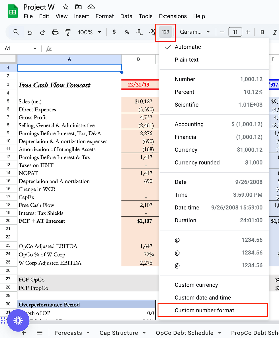Click the increase font size plus button
The height and width of the screenshot is (338, 279).
248,32
